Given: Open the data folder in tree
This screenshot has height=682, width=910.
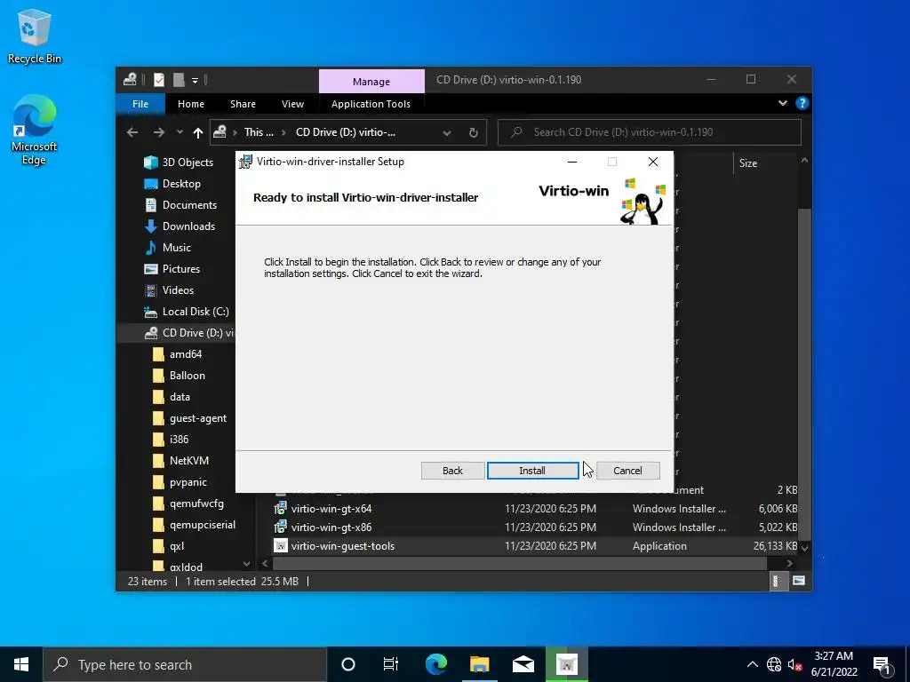Looking at the screenshot, I should tap(172, 397).
